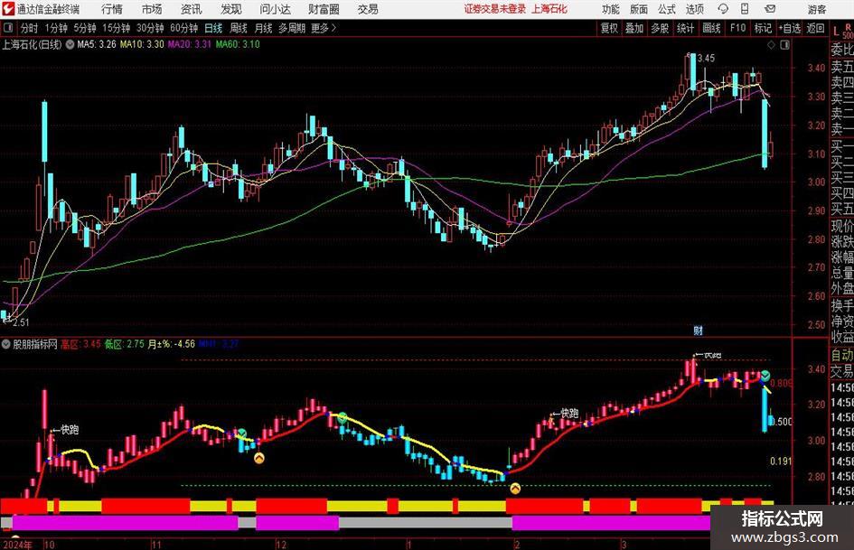Click the green check signal near December

coord(342,418)
